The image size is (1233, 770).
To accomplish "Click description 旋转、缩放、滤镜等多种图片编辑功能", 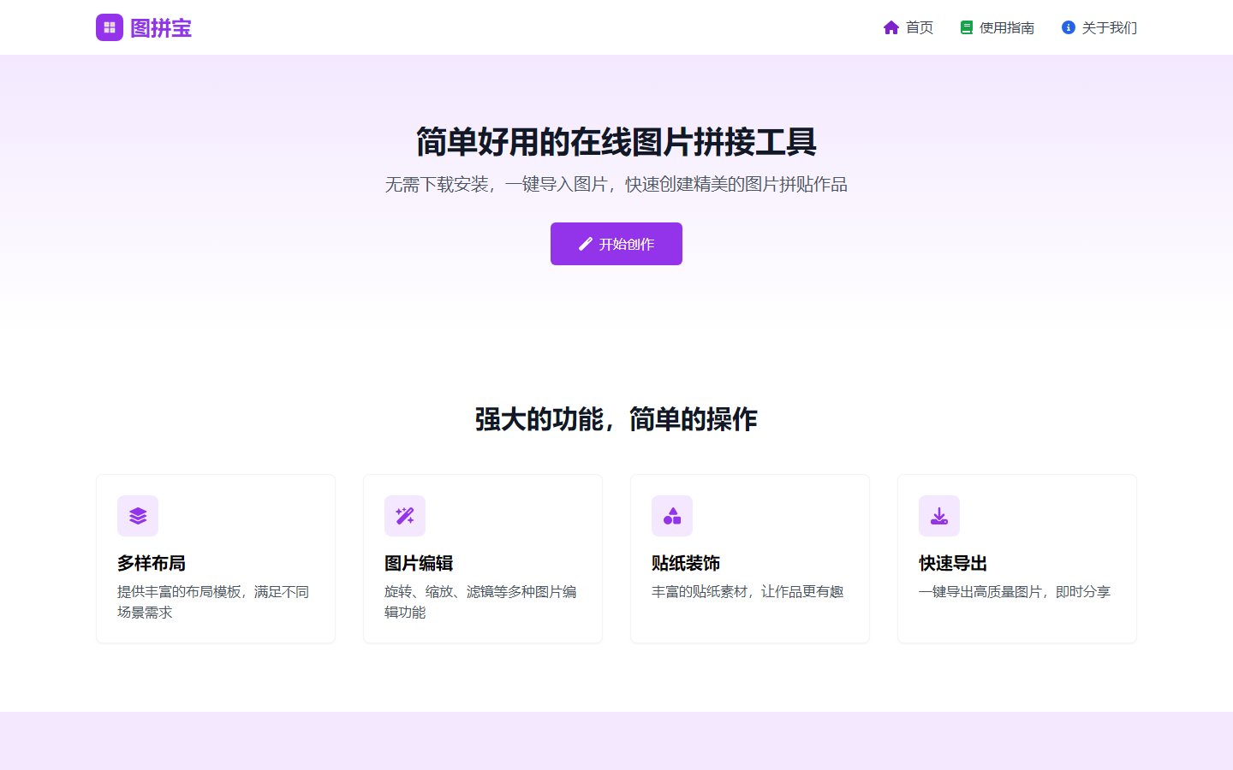I will pyautogui.click(x=480, y=601).
